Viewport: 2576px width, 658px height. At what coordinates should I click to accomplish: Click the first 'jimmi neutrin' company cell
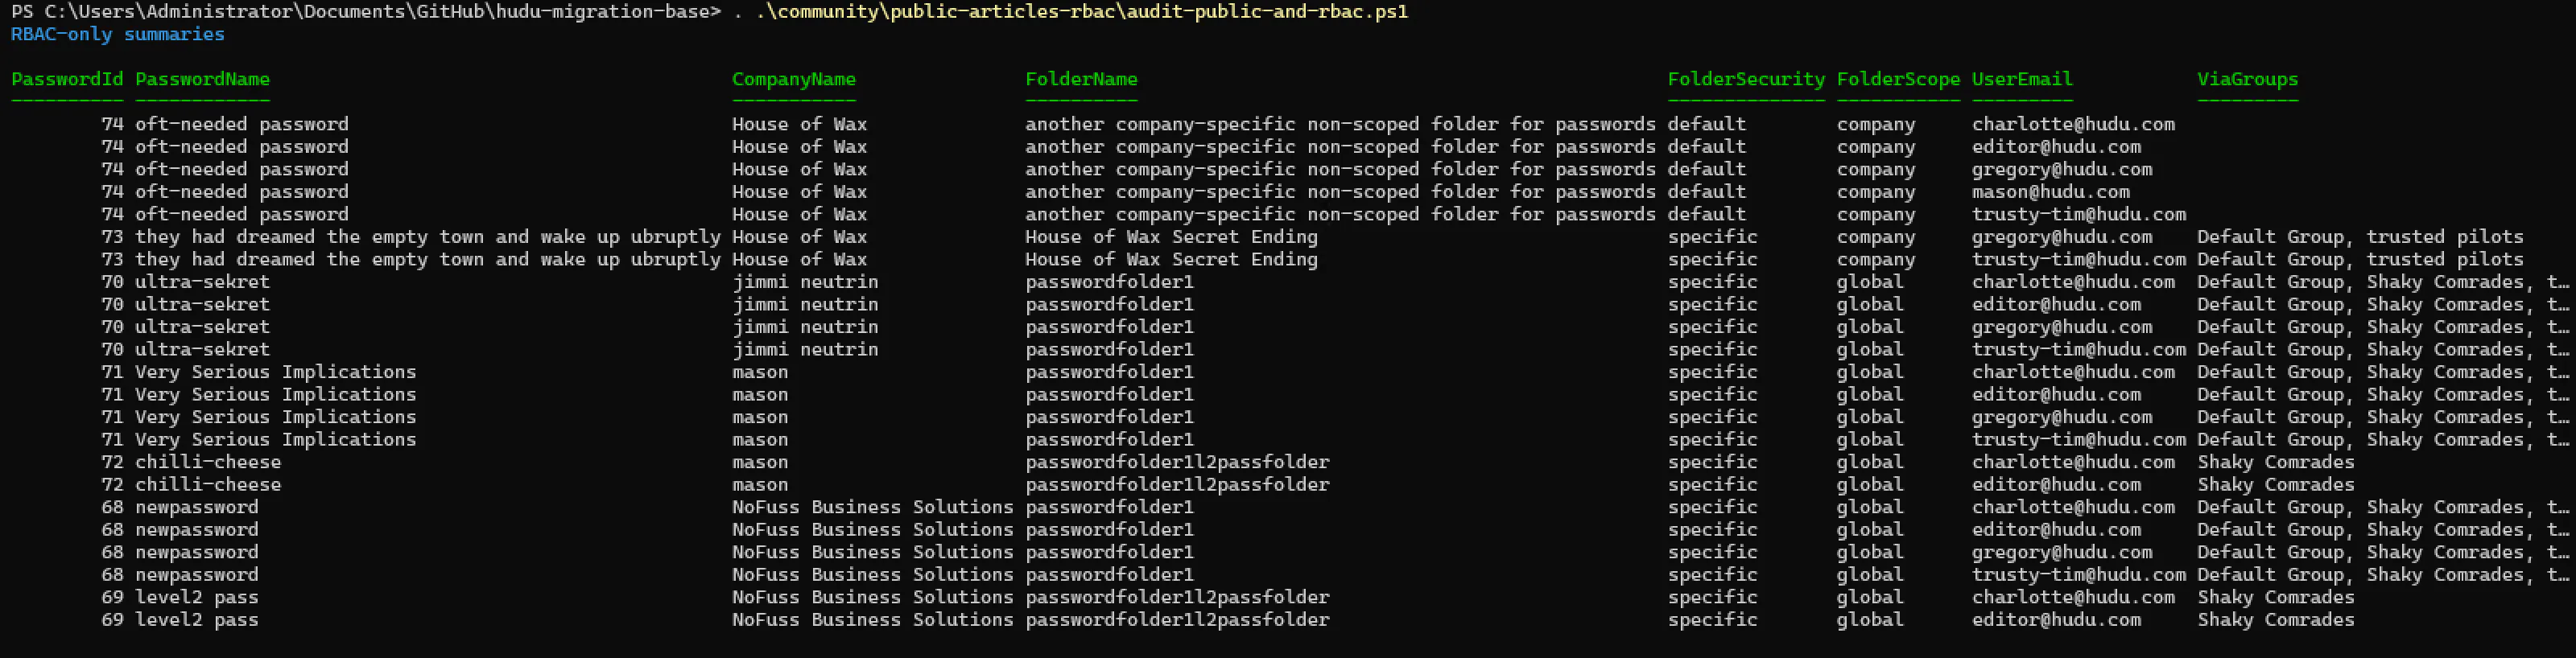pos(805,282)
